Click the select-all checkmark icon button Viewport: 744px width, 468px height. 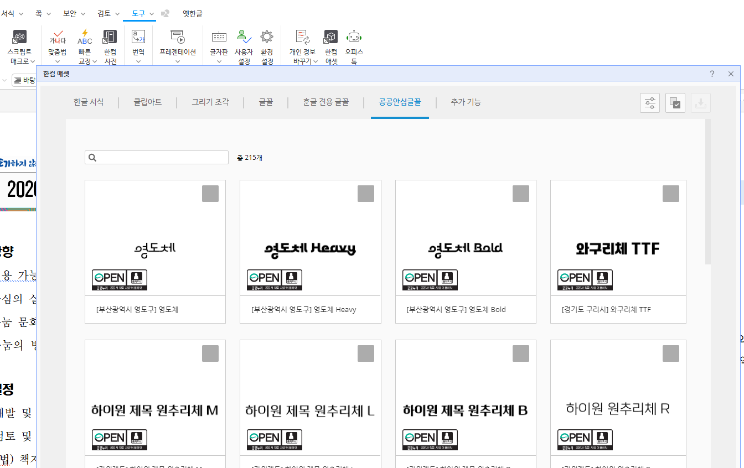pos(675,103)
